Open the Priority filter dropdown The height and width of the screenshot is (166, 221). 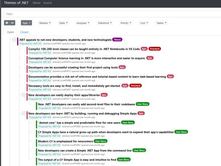[x=126, y=23]
